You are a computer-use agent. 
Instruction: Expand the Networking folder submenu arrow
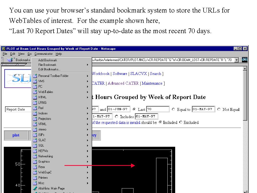tap(88, 156)
